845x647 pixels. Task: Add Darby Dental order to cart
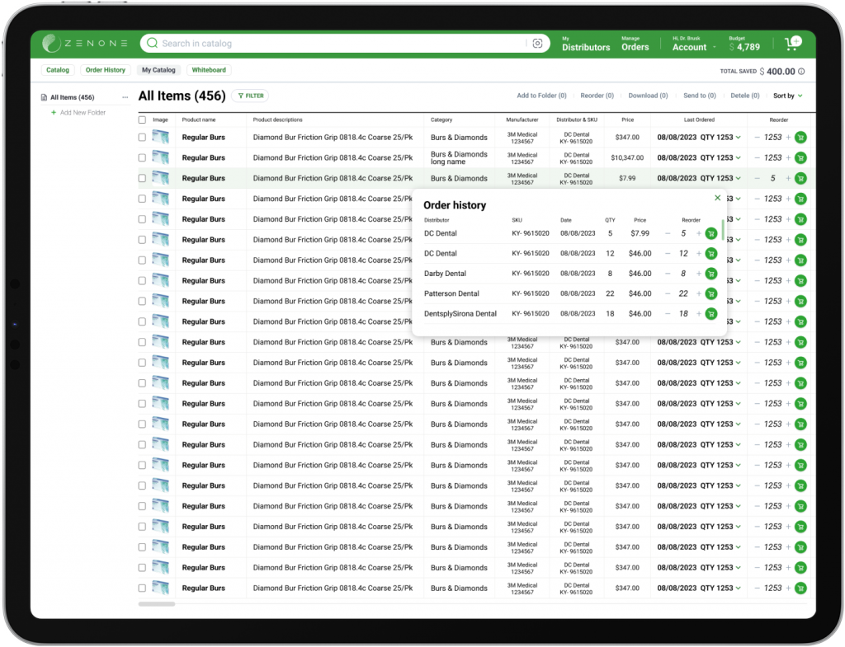click(x=711, y=274)
